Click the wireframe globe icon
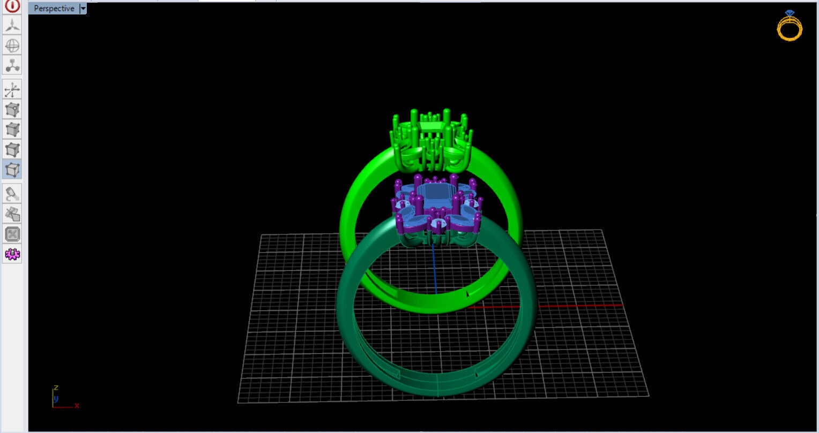 point(12,45)
